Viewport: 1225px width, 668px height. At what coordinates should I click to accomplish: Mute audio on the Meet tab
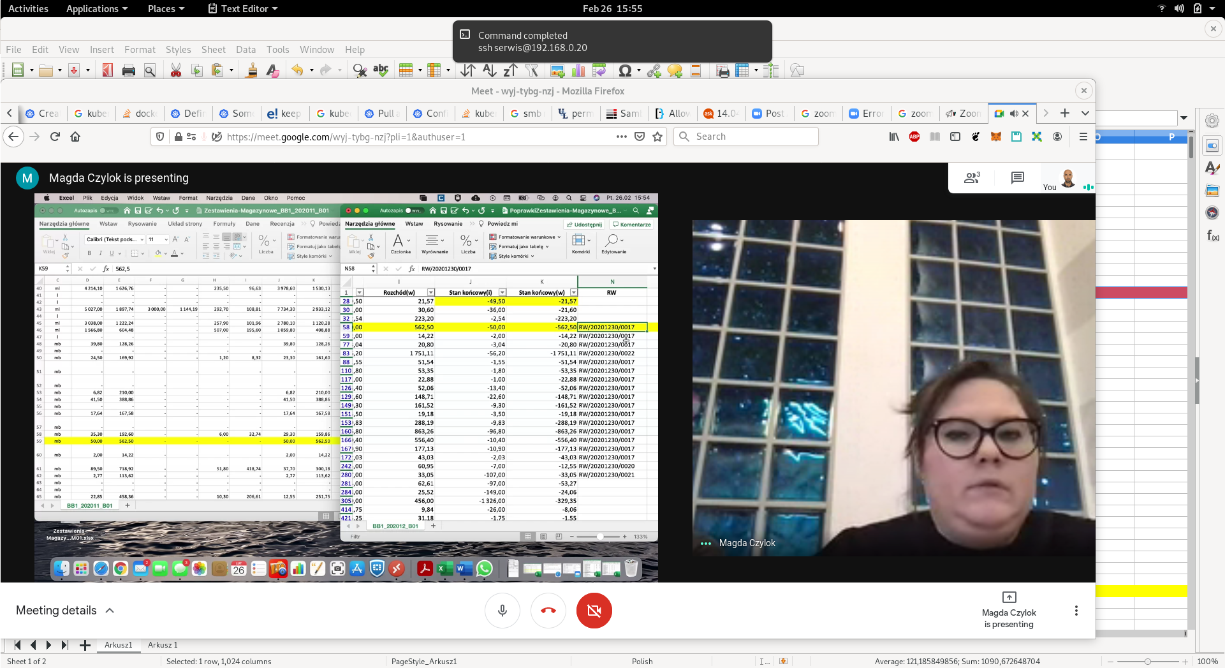(x=1013, y=114)
